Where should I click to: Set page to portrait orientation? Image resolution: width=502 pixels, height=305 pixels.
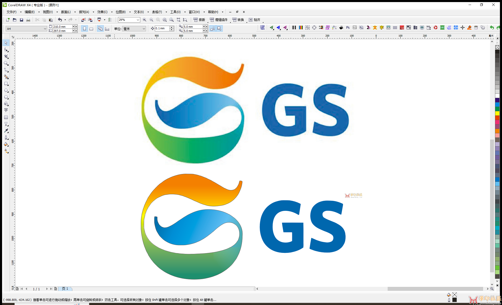(84, 29)
